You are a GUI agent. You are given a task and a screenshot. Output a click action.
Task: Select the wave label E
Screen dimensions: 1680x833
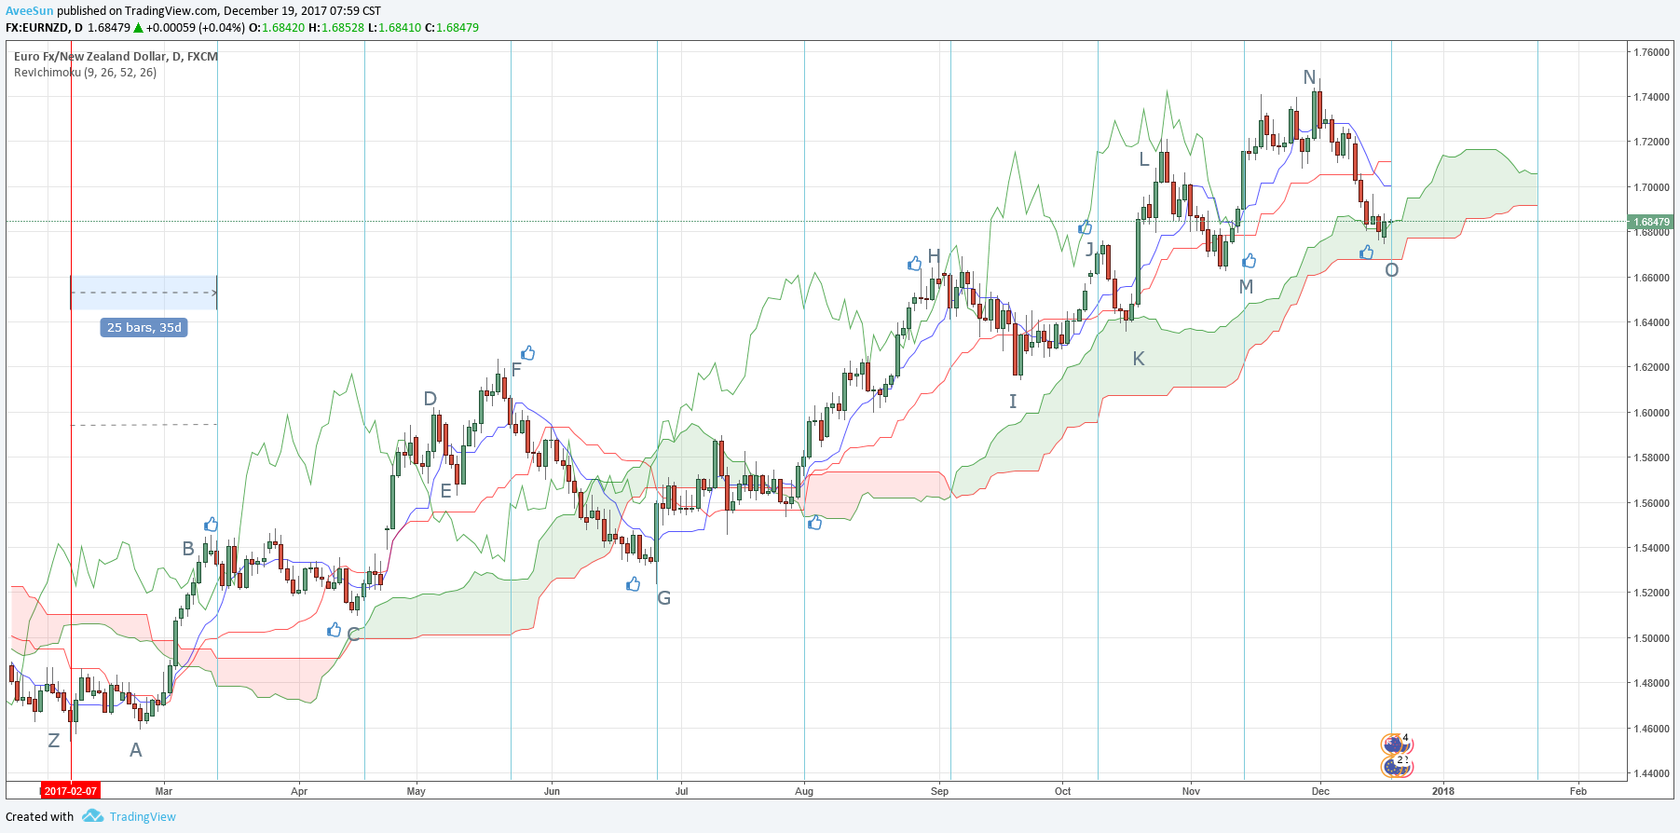click(x=446, y=491)
